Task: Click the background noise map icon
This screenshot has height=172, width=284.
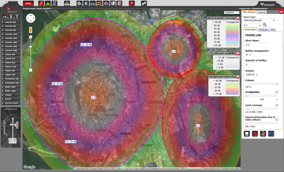Action: 119,3
